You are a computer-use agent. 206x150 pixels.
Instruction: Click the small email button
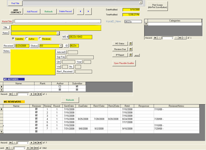click(137, 55)
